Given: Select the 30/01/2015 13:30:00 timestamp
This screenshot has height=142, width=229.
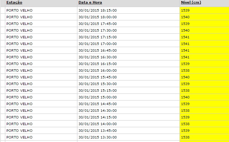Looking at the screenshot, I should tap(98, 137).
